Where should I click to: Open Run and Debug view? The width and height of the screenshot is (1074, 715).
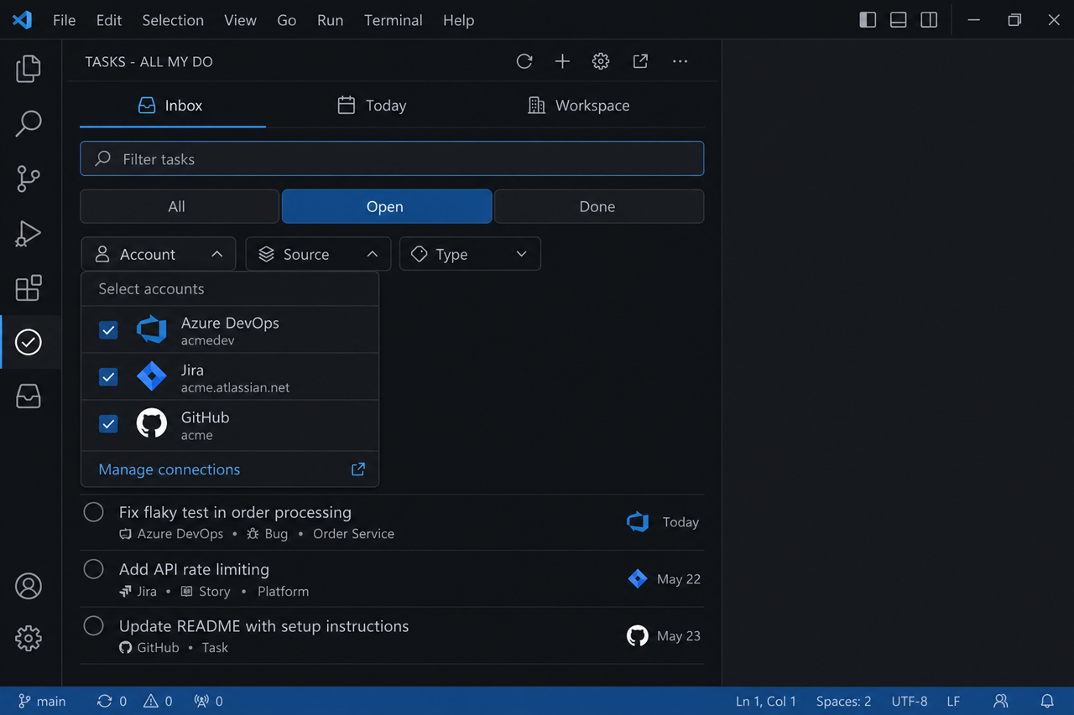click(29, 233)
